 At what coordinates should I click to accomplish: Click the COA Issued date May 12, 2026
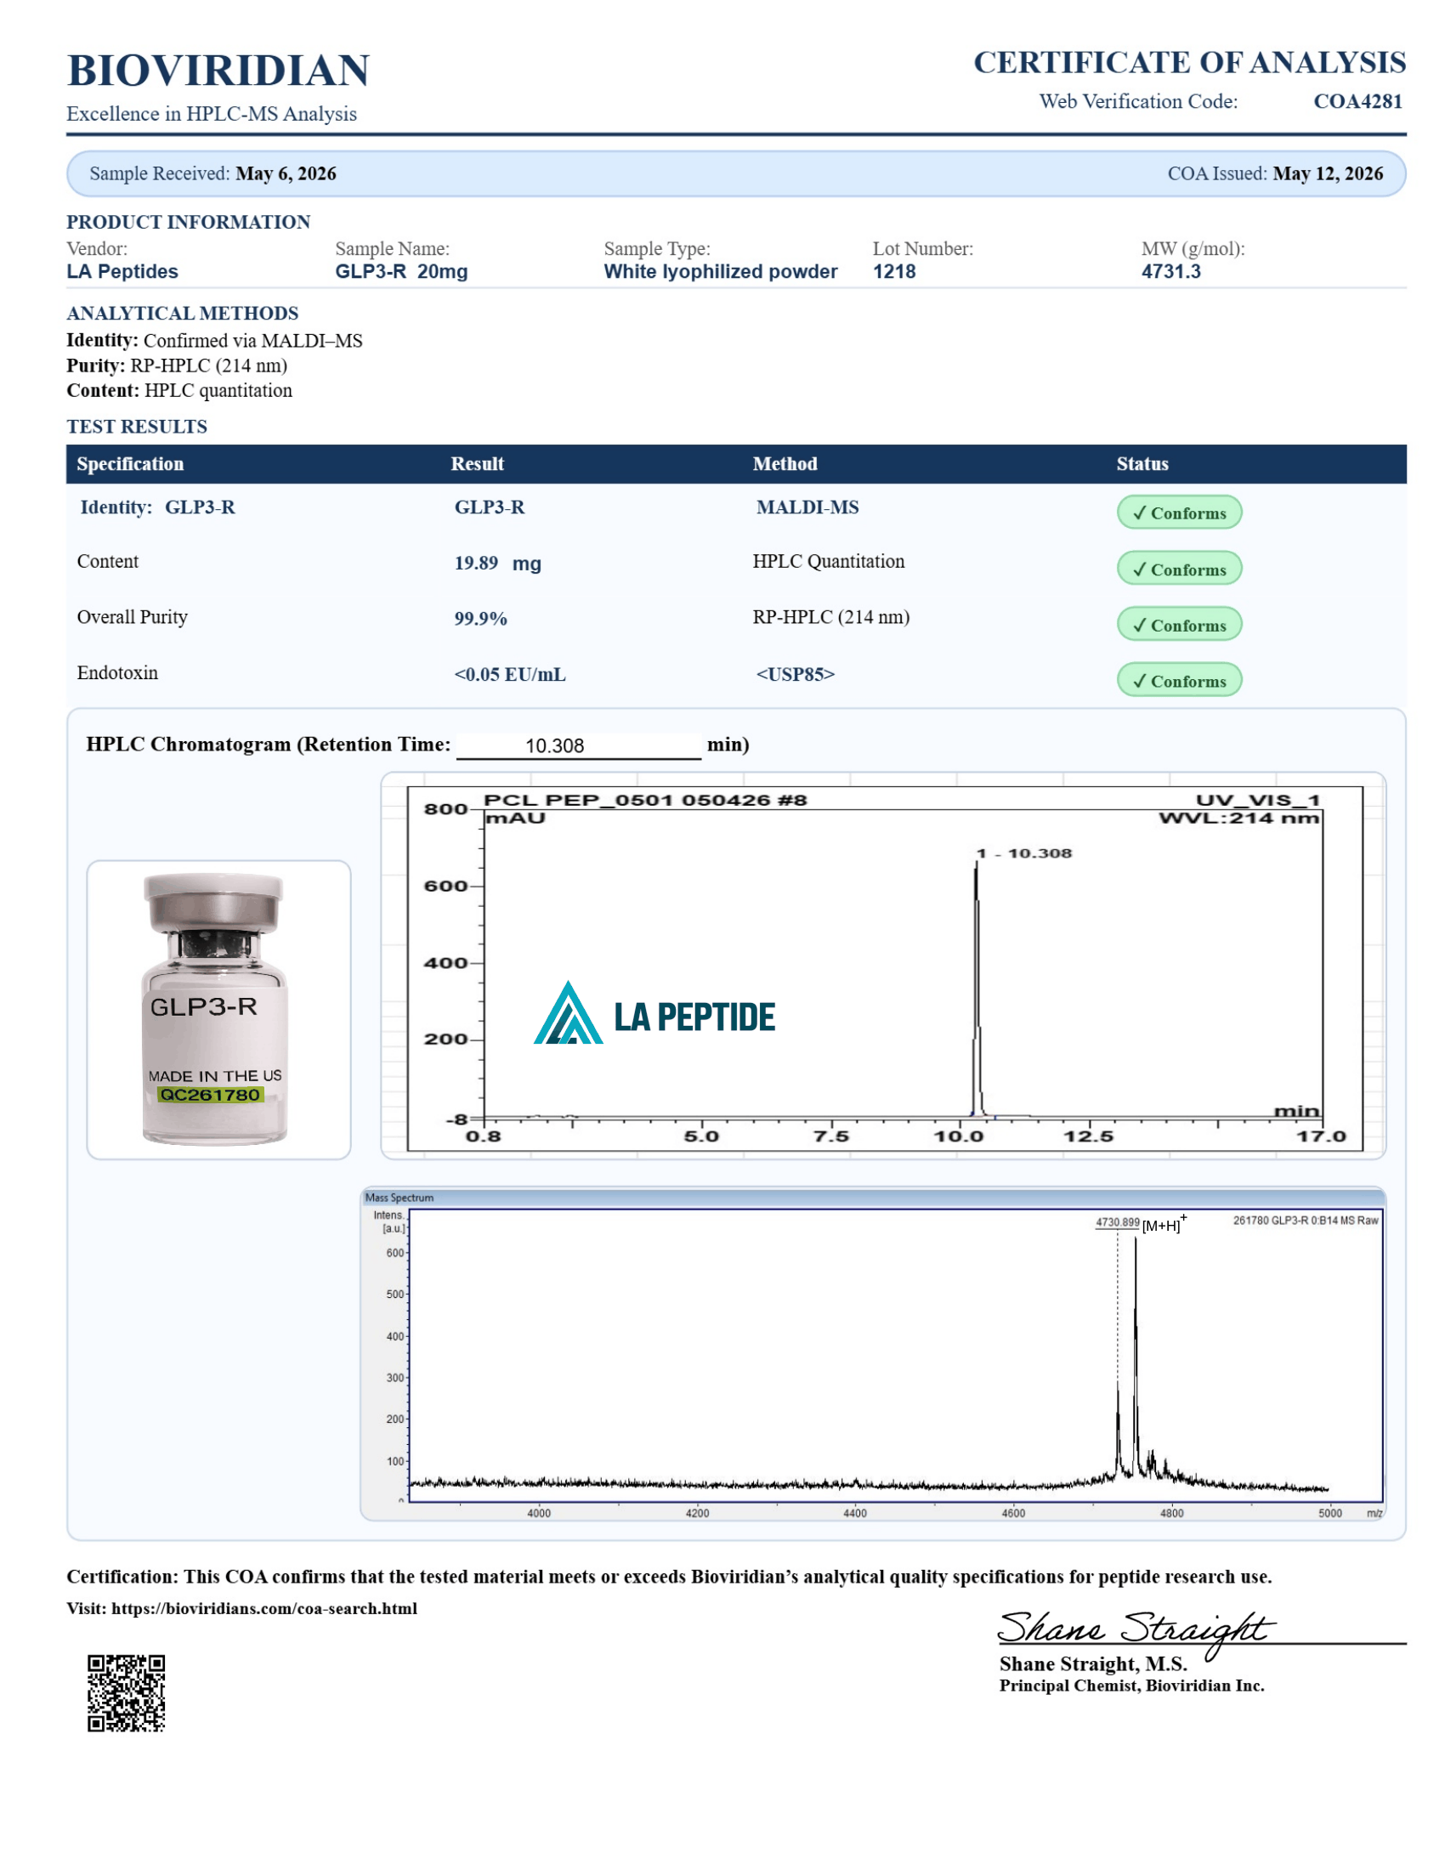[x=1328, y=173]
